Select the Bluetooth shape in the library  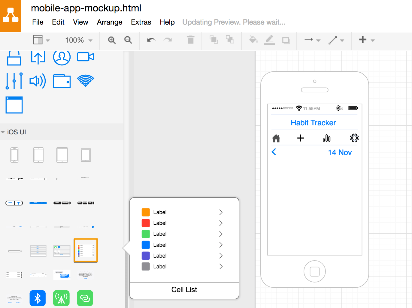(38, 298)
